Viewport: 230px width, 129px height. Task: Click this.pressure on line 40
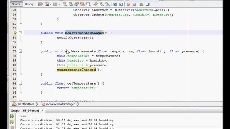point(70,65)
